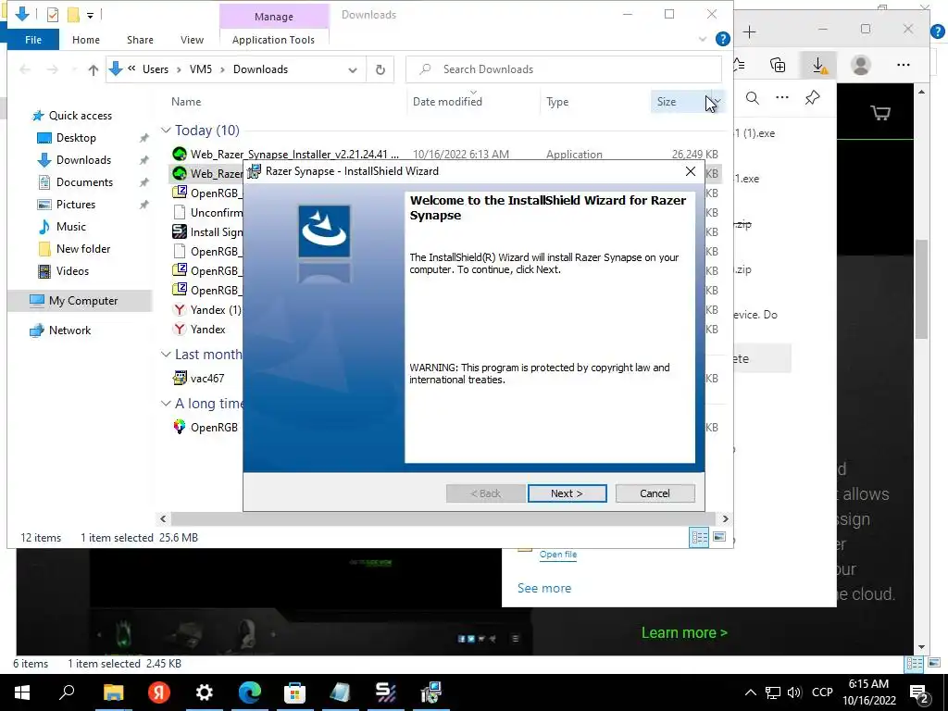Switch to the Share ribbon tab
This screenshot has height=711, width=948.
(x=140, y=40)
